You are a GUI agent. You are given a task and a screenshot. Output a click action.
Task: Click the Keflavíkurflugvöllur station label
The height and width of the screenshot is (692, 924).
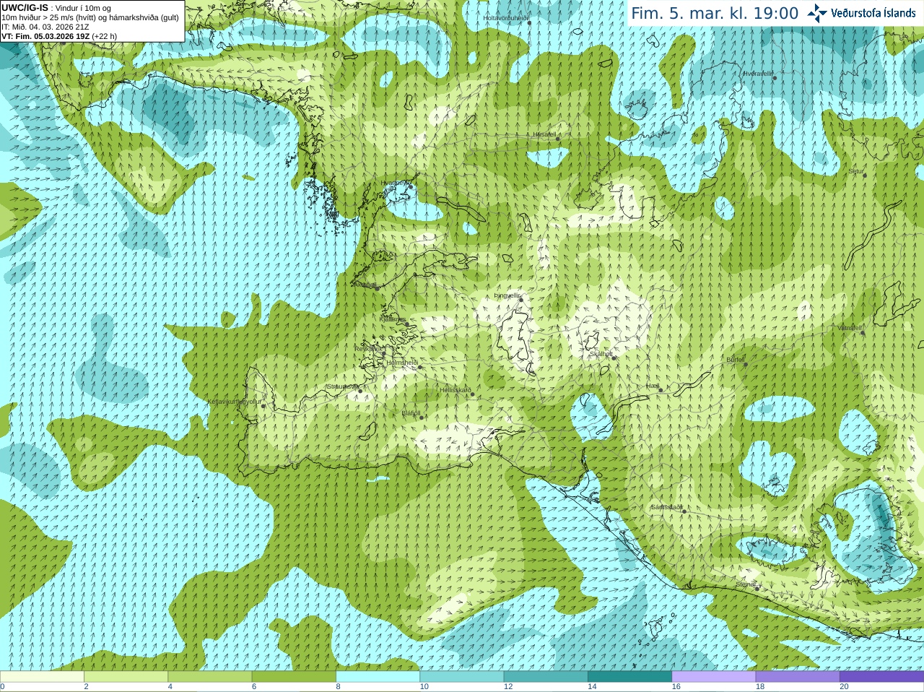[235, 401]
